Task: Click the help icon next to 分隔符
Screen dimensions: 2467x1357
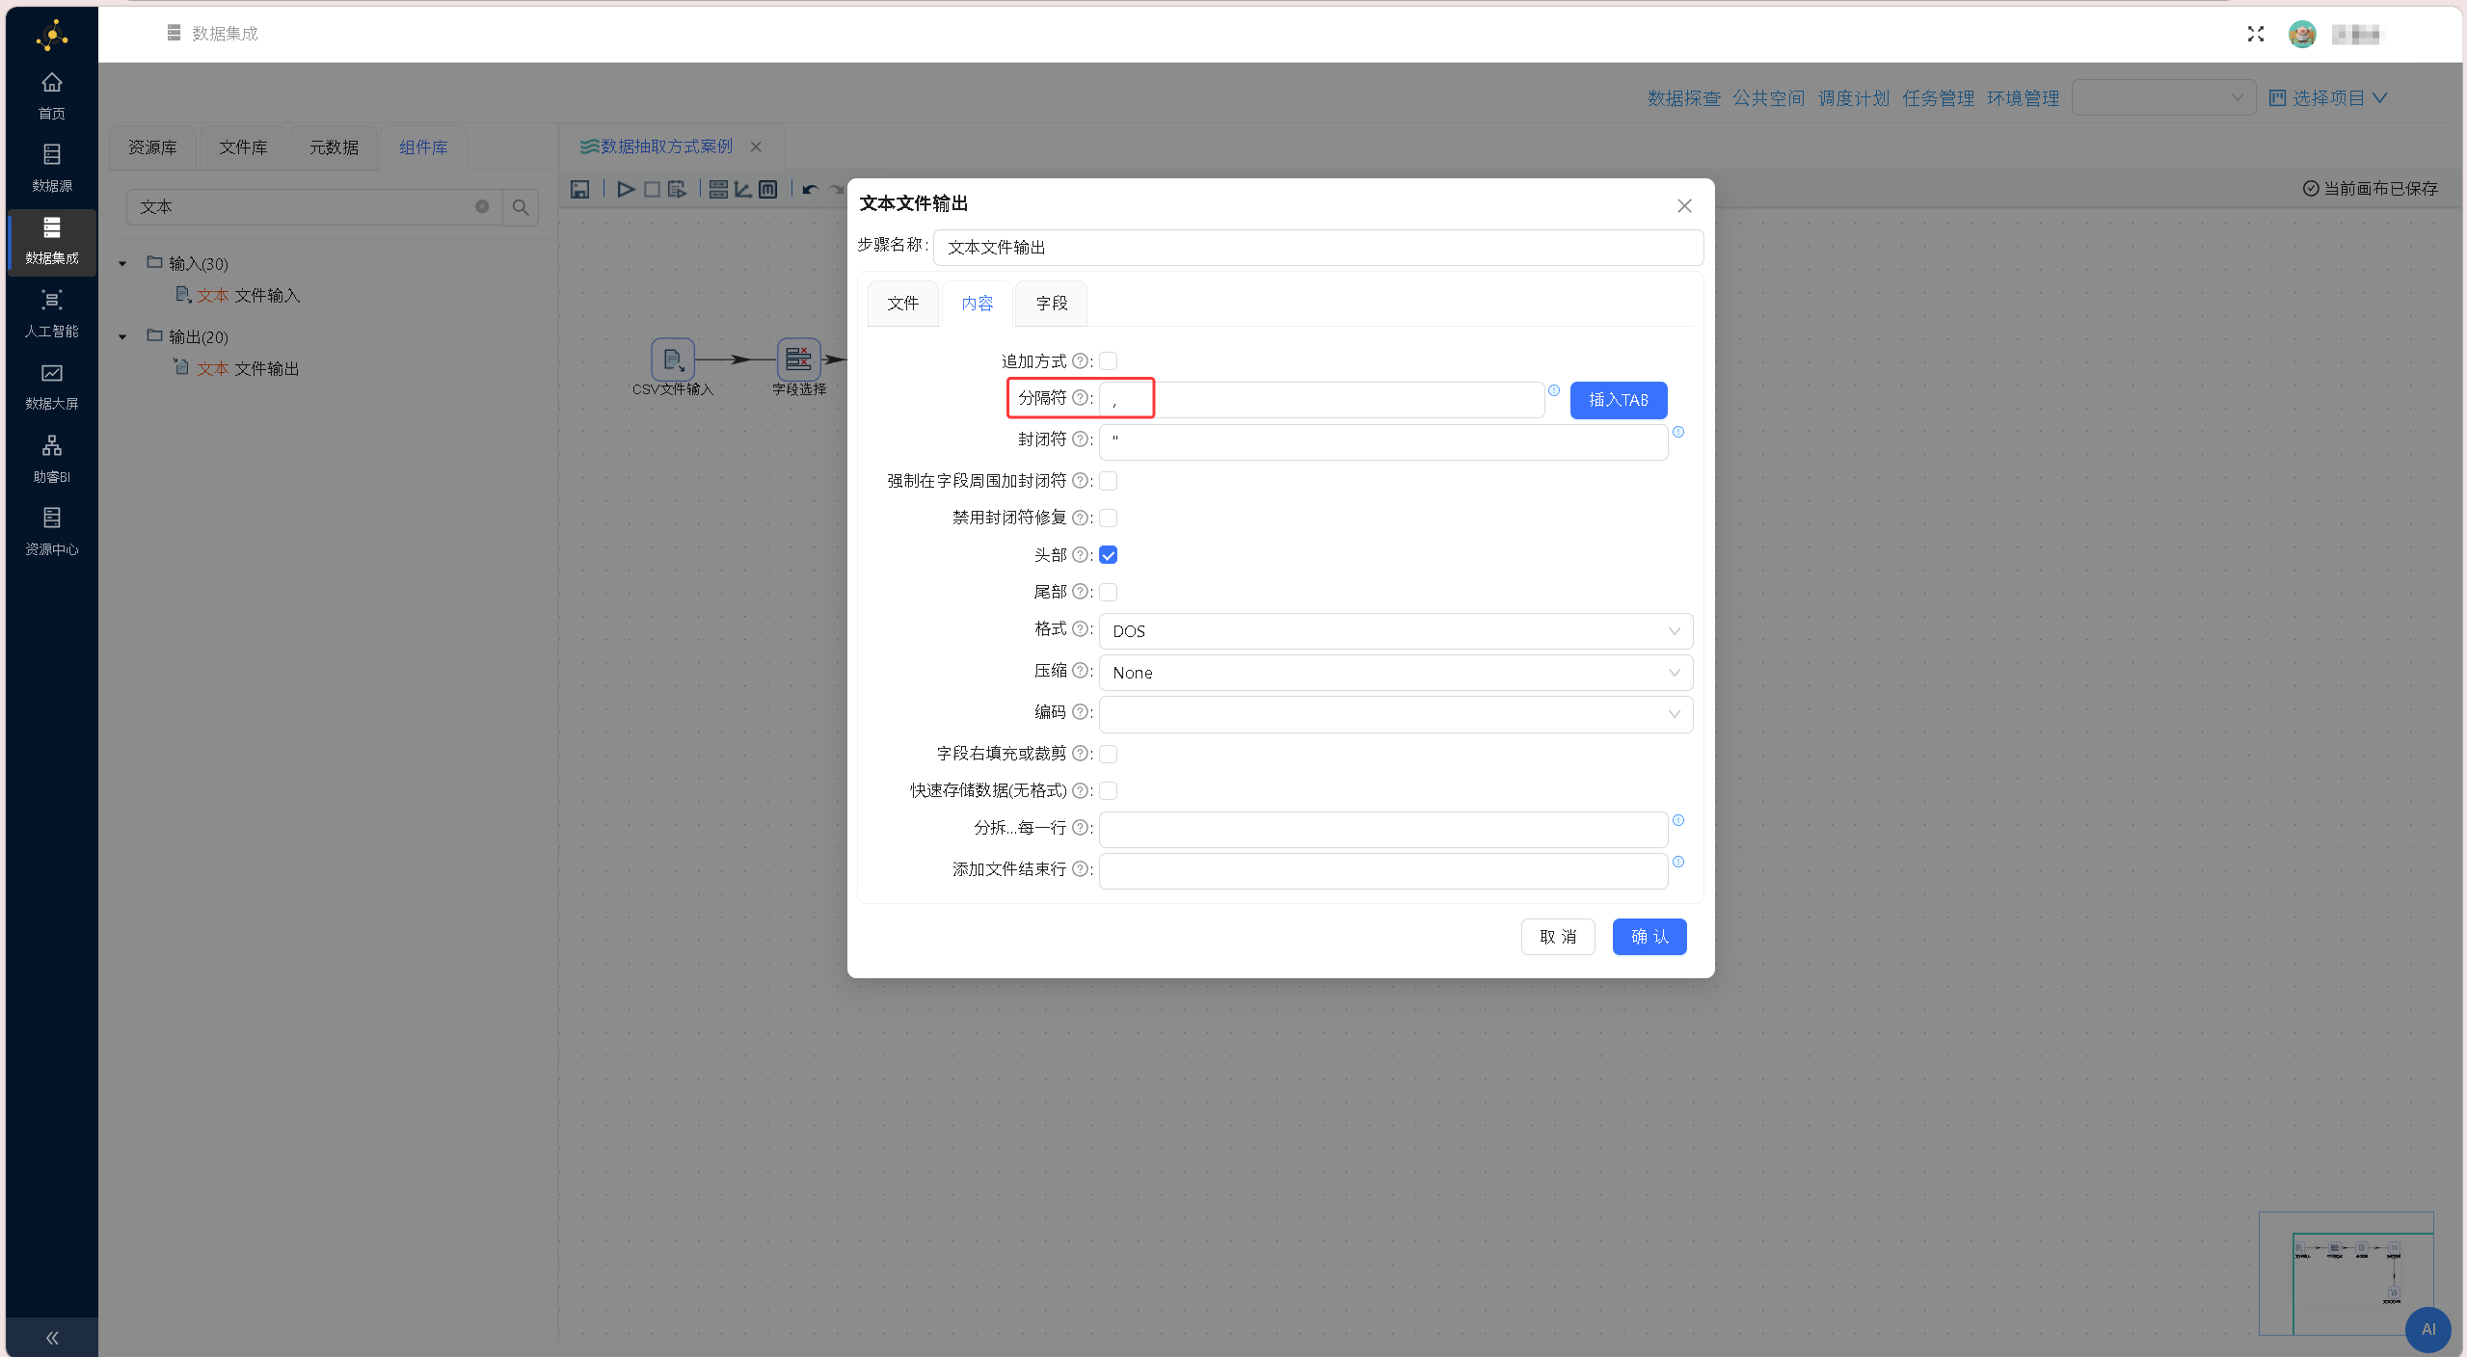Action: (x=1080, y=398)
